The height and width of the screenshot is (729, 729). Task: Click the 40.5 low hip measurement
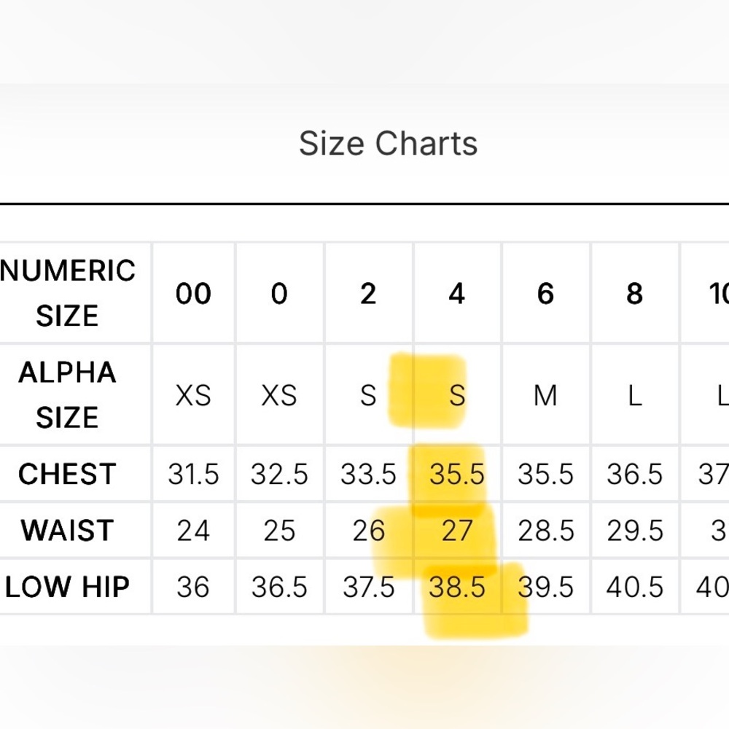[x=635, y=587]
